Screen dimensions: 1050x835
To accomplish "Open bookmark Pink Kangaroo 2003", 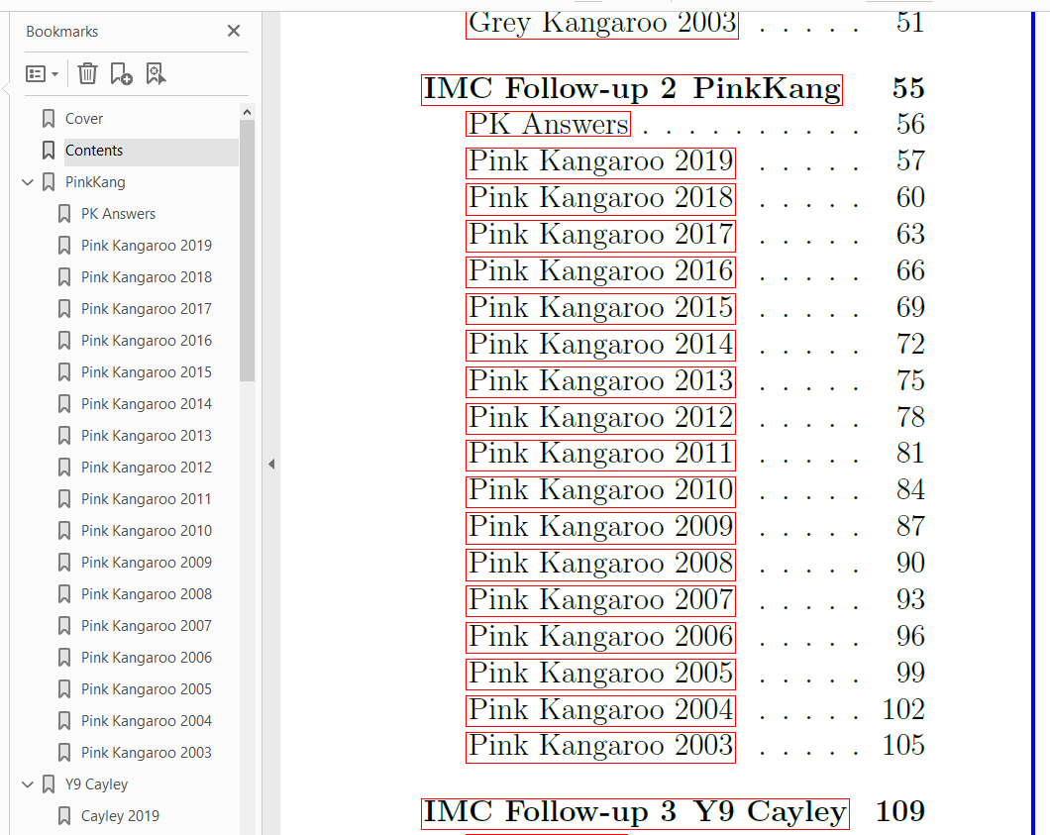I will point(147,753).
